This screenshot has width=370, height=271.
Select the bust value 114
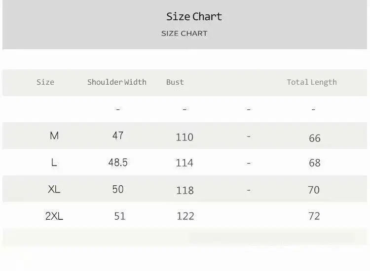(x=185, y=163)
